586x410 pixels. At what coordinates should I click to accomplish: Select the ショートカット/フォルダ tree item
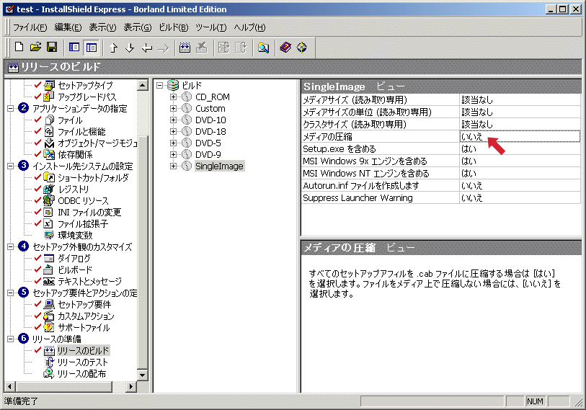(93, 177)
